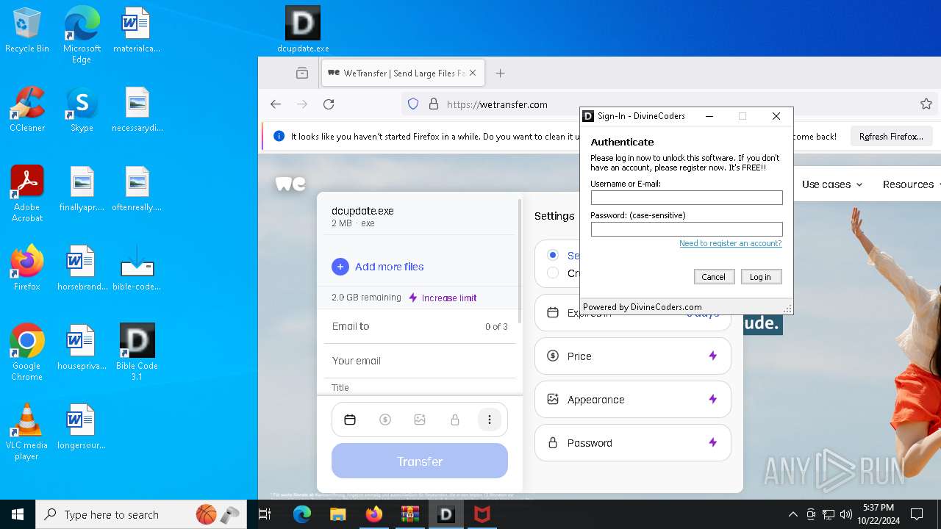Click Log in button in Sign-In dialog

[760, 277]
